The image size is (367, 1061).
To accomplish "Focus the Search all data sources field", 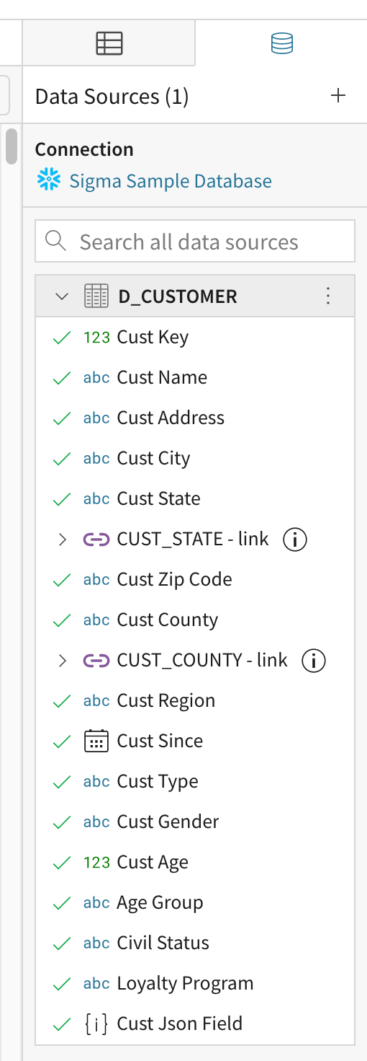I will click(195, 241).
